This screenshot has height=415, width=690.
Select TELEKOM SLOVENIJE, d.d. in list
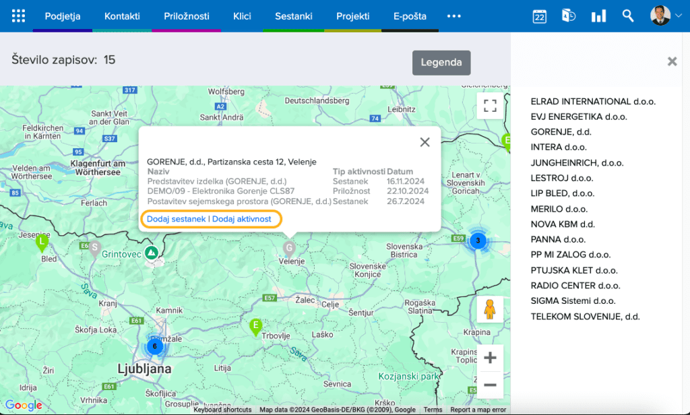click(x=585, y=316)
